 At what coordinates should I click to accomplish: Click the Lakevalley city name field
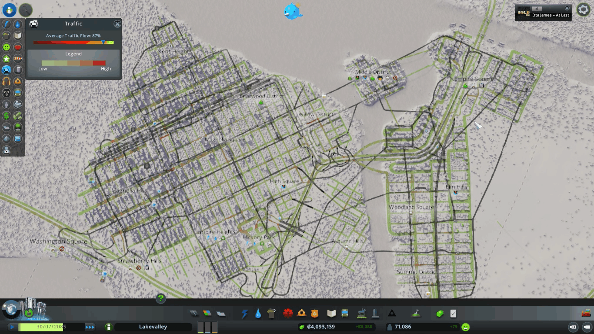click(153, 327)
